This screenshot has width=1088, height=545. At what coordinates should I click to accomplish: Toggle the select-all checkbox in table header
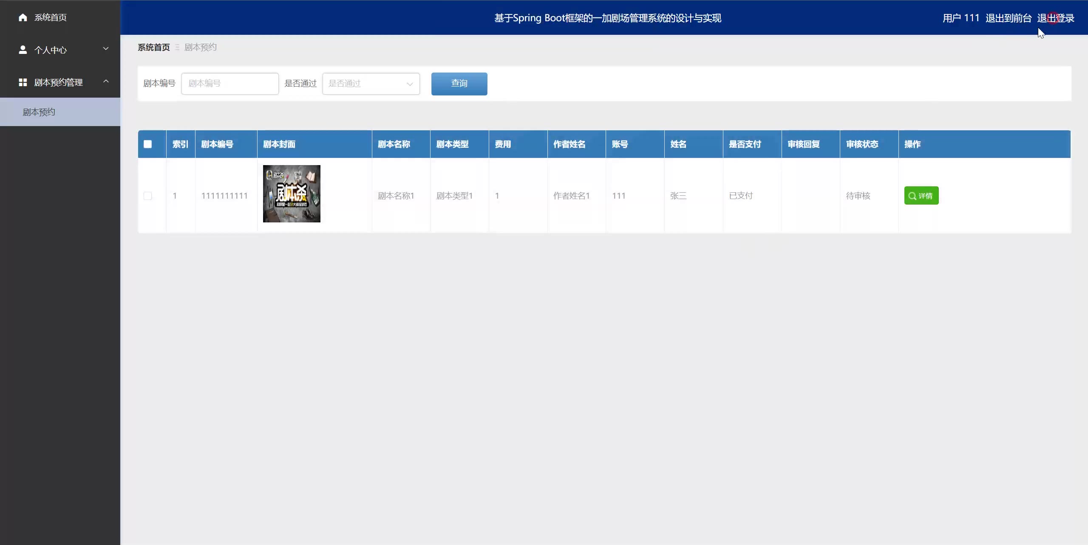[x=147, y=144]
